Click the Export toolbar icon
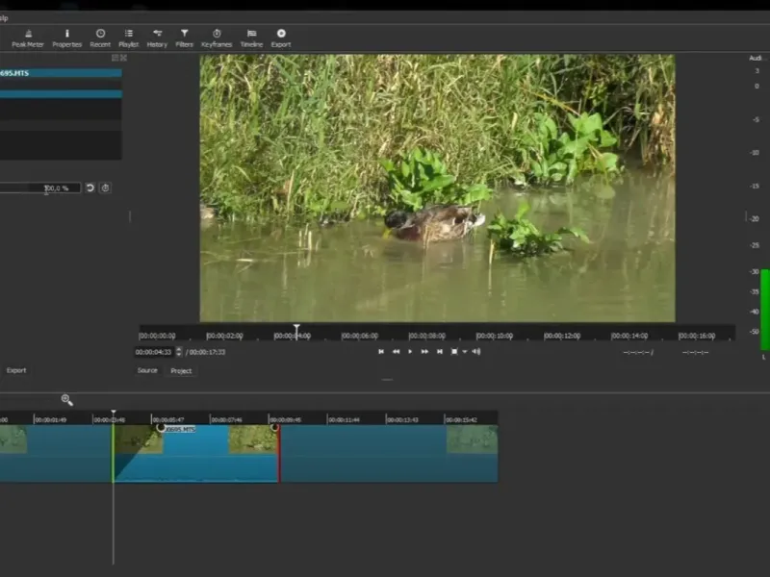 click(280, 38)
